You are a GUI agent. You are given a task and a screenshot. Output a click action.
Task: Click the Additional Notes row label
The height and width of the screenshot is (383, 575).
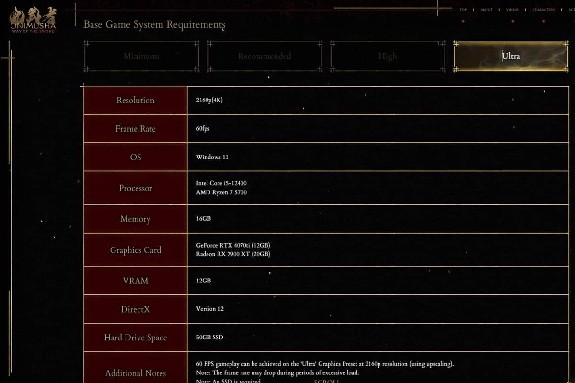tap(136, 368)
